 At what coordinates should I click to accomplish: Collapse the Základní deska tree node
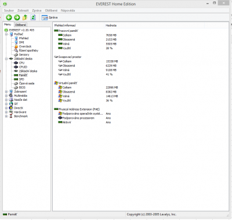(6, 58)
